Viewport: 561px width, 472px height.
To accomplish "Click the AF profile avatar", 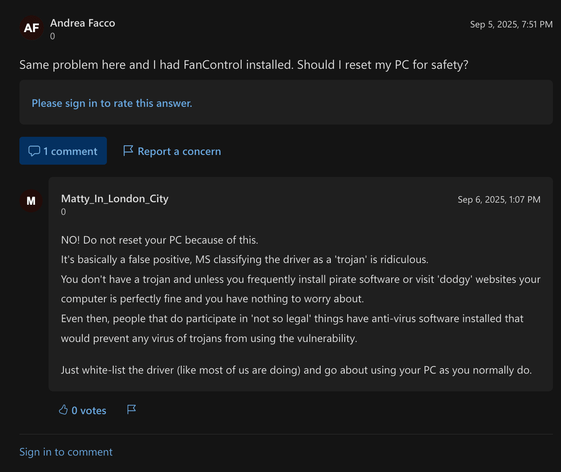I will click(x=32, y=28).
